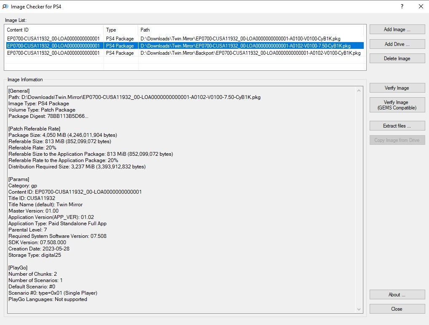429x325 pixels.
Task: Click the [General] section heading
Action: click(x=19, y=91)
